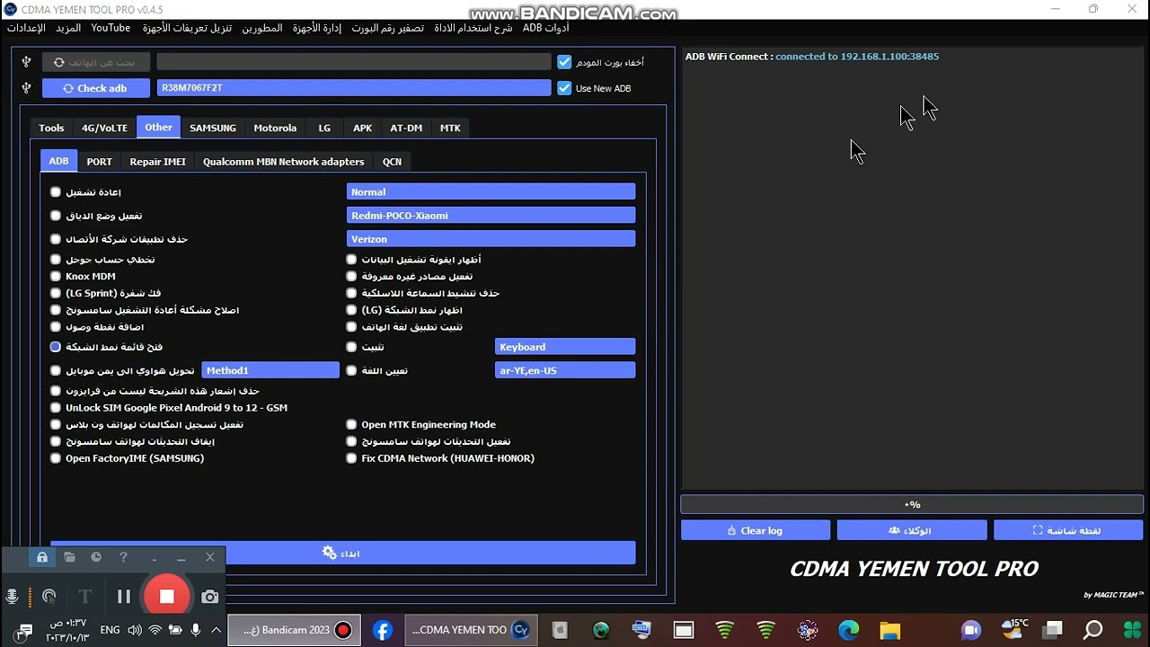Open the taskbar search magnifier
The height and width of the screenshot is (647, 1150).
click(1093, 630)
